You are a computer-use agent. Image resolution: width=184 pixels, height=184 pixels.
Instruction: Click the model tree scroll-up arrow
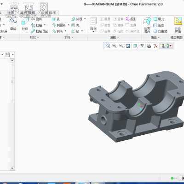[x=12, y=61]
